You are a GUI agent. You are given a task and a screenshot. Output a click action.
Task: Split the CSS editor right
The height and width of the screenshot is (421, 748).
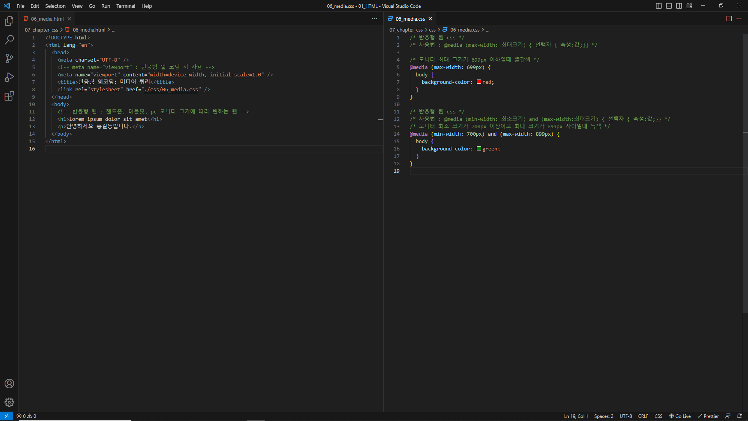729,19
